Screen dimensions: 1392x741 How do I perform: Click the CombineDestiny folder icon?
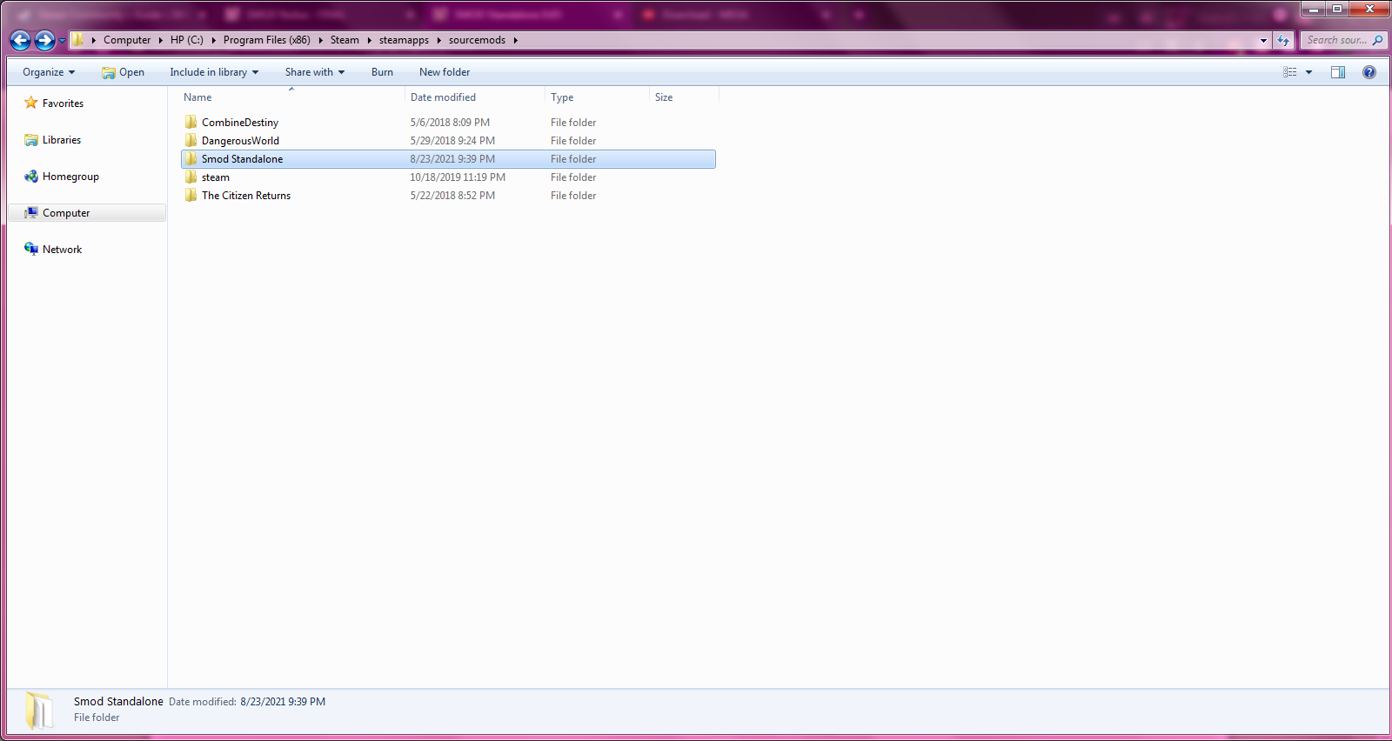point(191,122)
